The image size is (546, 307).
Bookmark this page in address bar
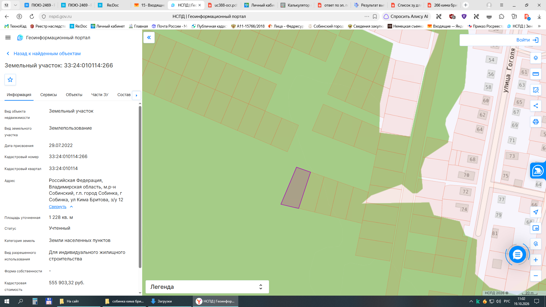point(375,16)
